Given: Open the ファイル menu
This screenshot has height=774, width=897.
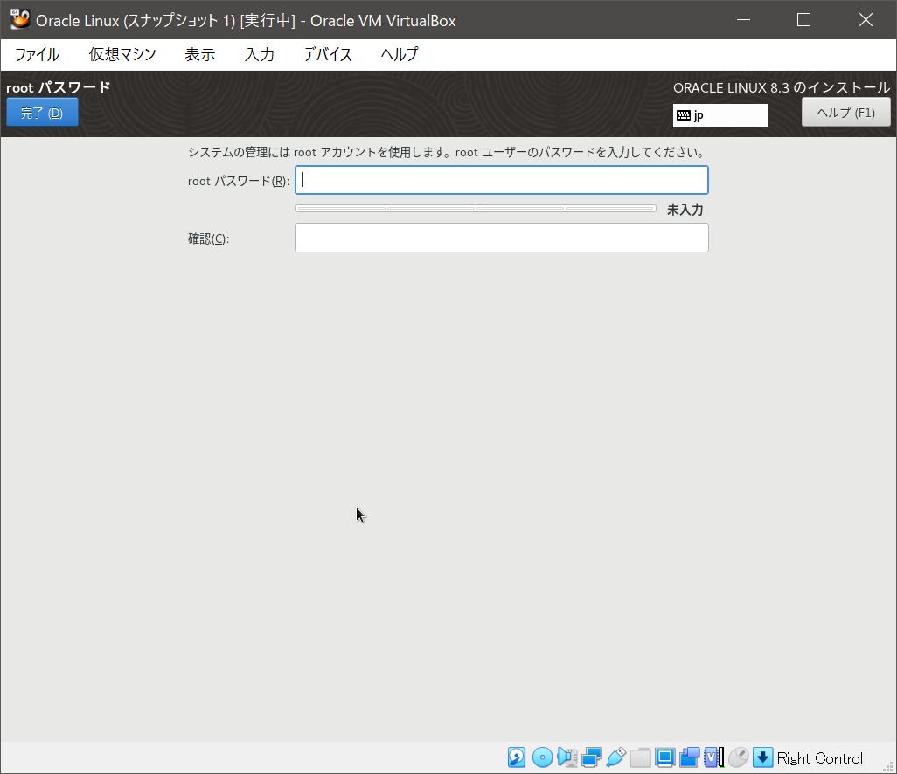Looking at the screenshot, I should point(38,55).
